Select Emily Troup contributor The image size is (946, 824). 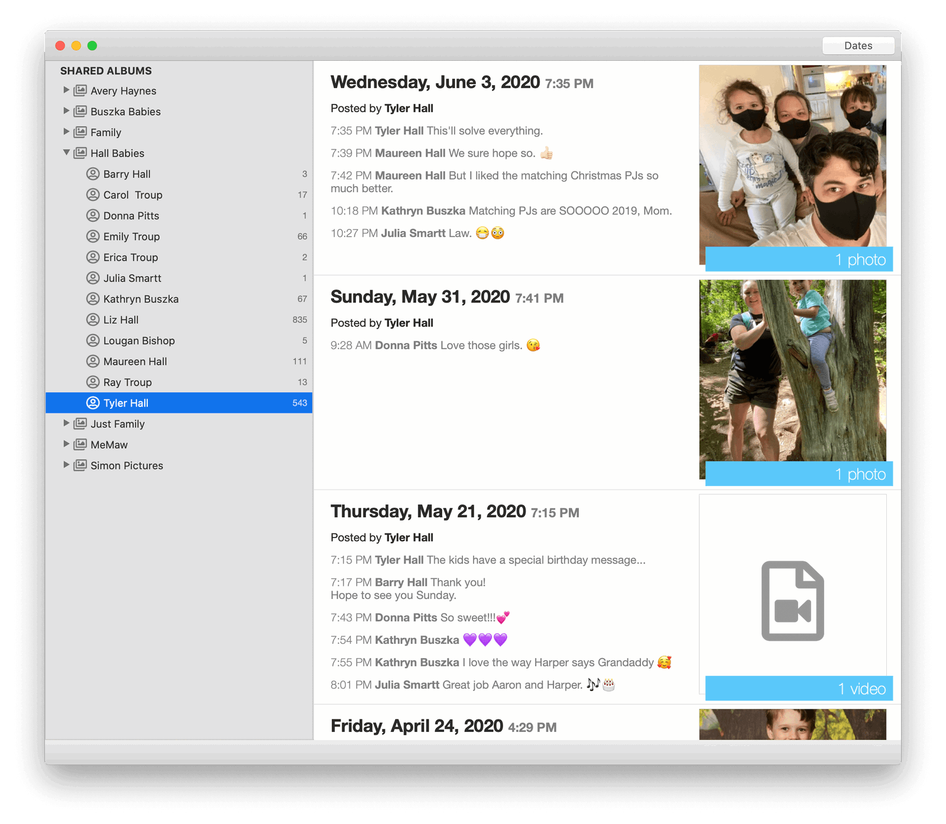131,236
